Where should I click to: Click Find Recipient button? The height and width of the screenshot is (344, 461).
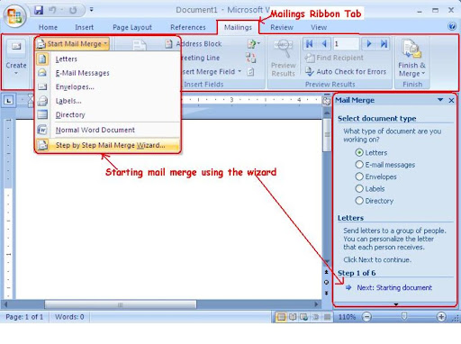click(334, 58)
